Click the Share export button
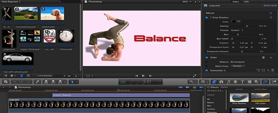 pyautogui.click(x=274, y=82)
